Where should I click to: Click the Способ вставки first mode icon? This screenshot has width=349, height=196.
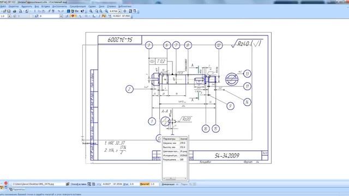pos(89,184)
